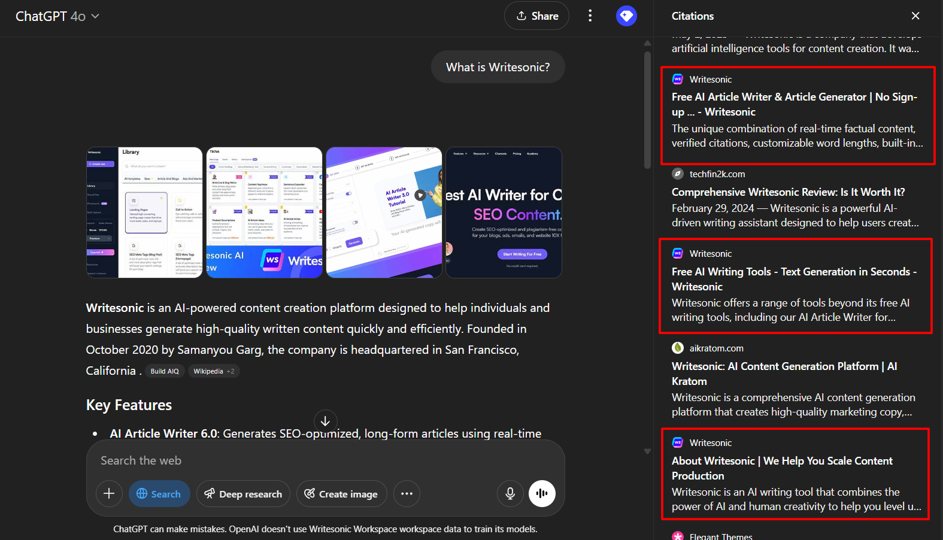Focus the 'Search the web' input field
This screenshot has height=540, width=943.
click(x=326, y=460)
